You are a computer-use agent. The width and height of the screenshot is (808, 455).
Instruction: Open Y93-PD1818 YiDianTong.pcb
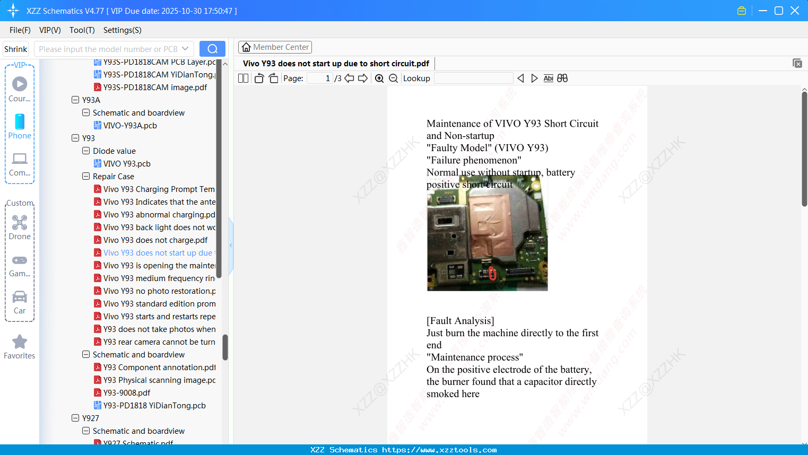[x=154, y=405]
